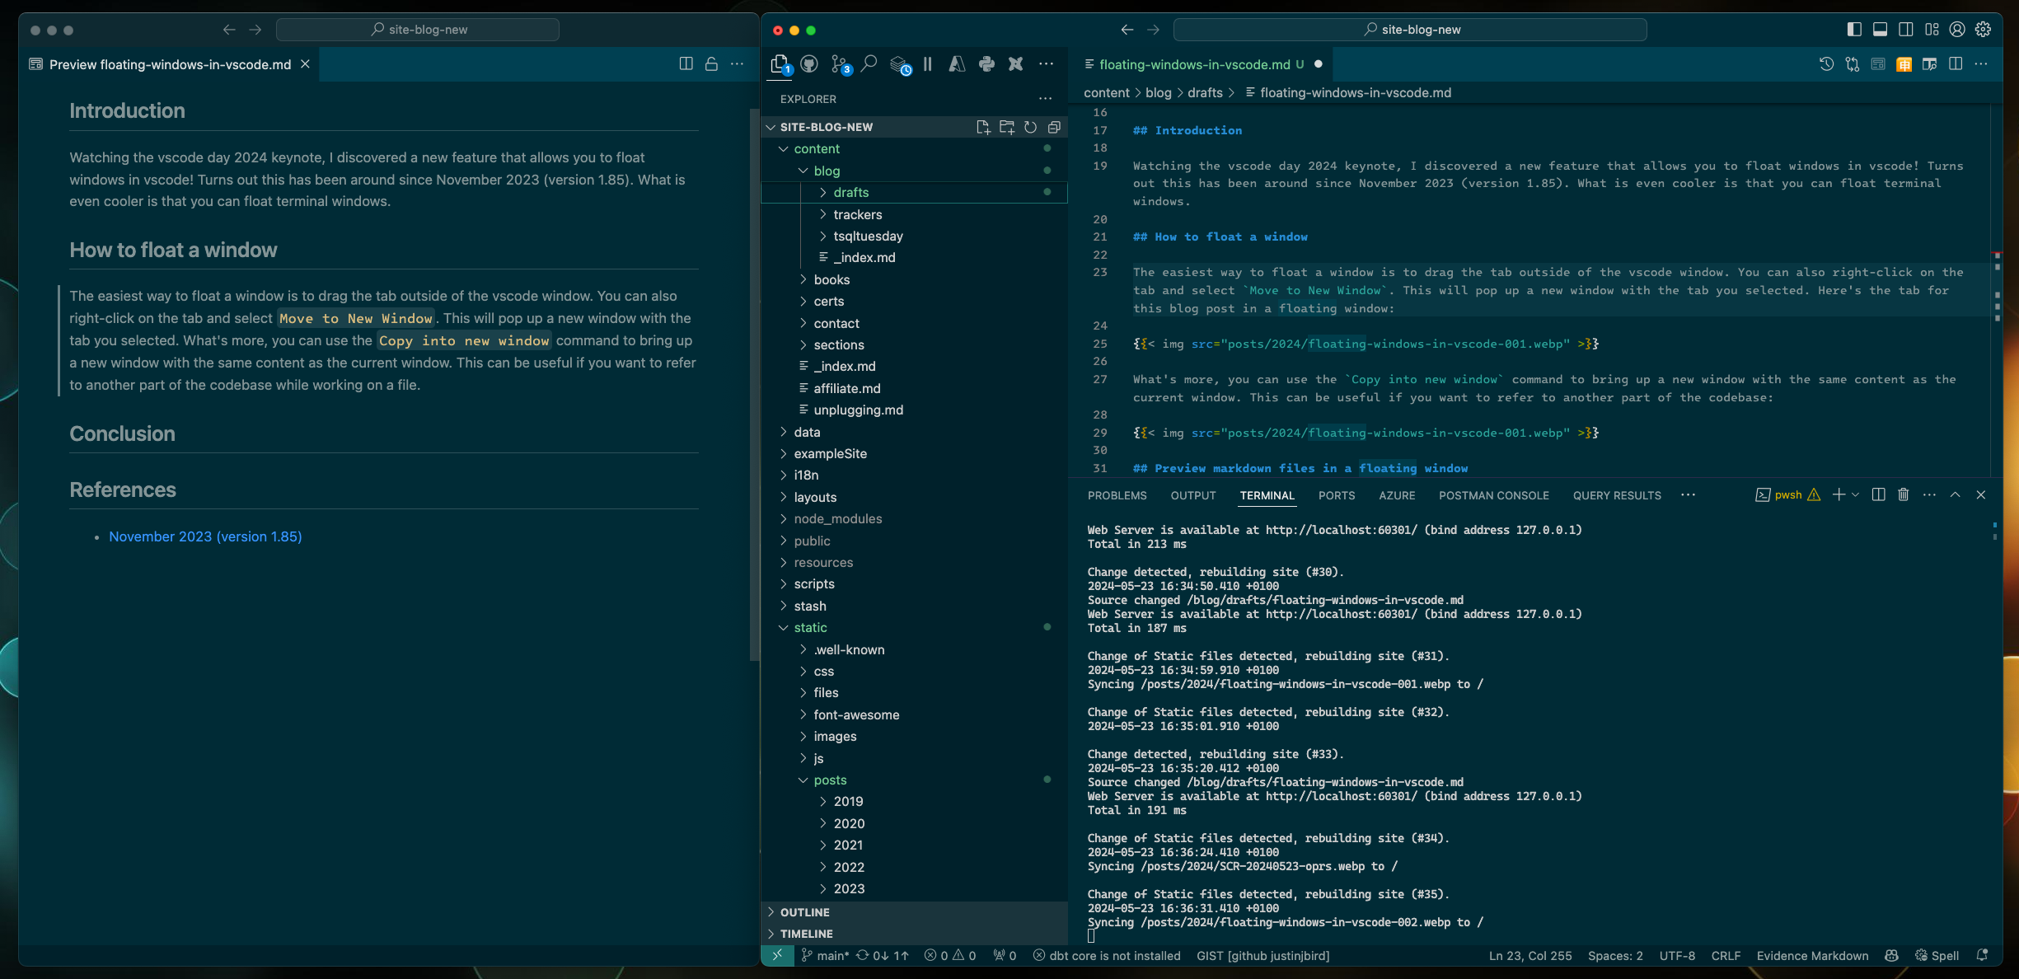This screenshot has height=979, width=2019.
Task: Open the Python extension view
Action: [986, 63]
